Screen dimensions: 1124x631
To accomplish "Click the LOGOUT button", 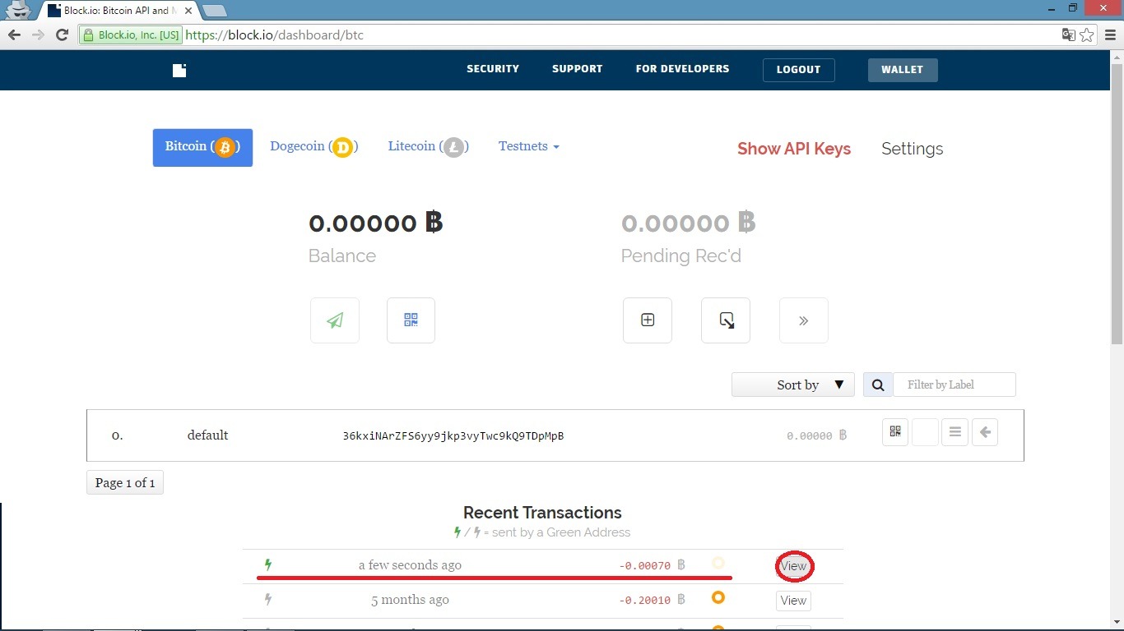I will pyautogui.click(x=798, y=70).
